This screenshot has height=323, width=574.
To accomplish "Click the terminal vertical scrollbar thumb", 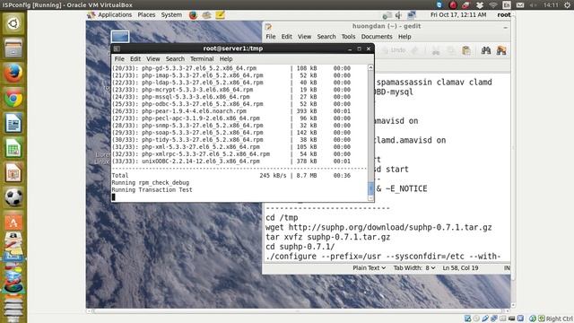I will [370, 188].
